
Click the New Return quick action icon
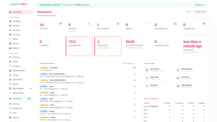coord(178,78)
